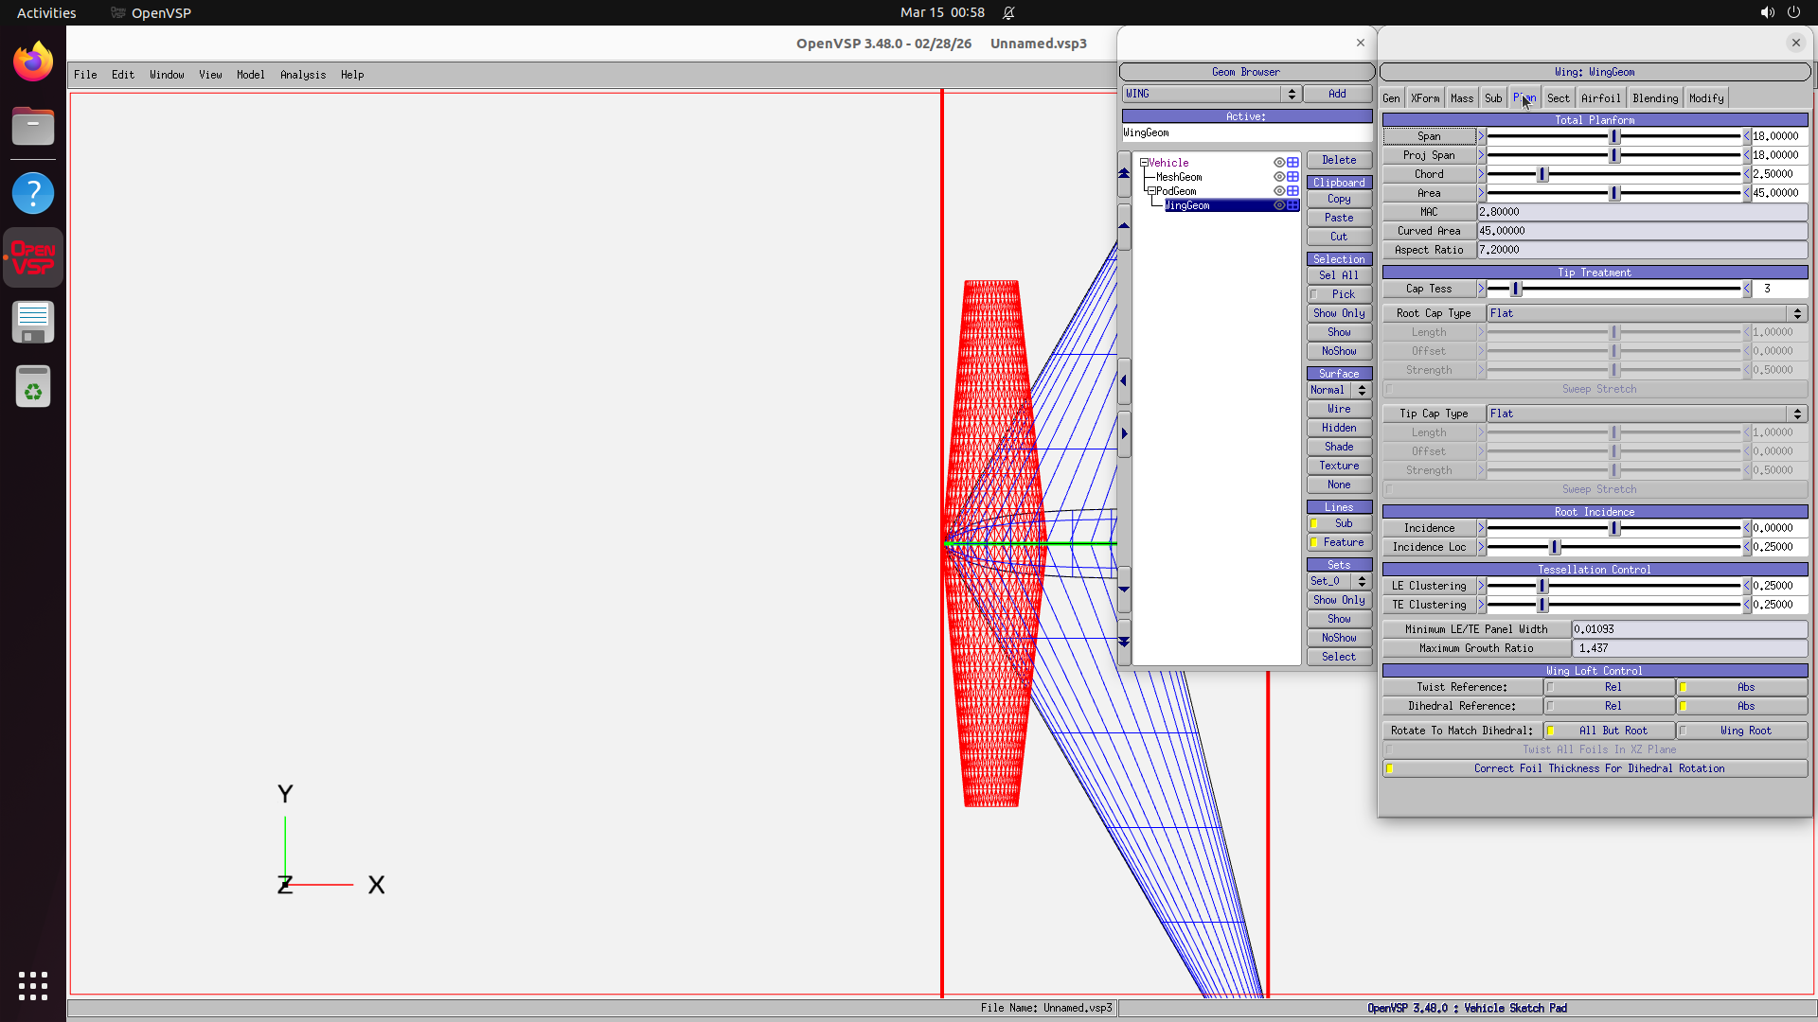Click the right arrow reorder button
1818x1022 pixels.
point(1124,434)
